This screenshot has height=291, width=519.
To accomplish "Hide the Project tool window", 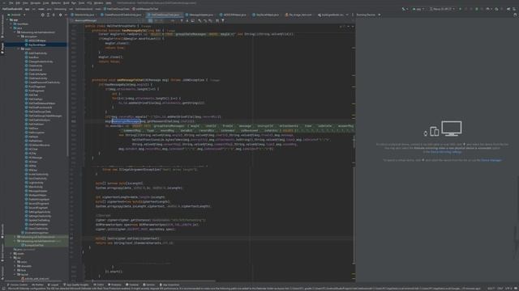I will (x=66, y=15).
